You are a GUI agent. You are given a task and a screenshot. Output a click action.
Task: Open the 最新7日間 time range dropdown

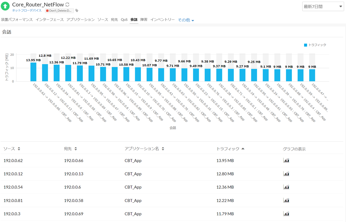[x=323, y=6]
